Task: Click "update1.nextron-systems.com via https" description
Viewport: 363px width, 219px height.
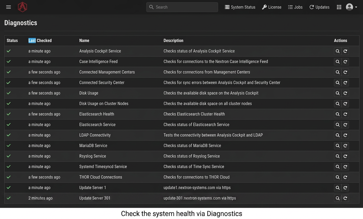Action: [197, 188]
